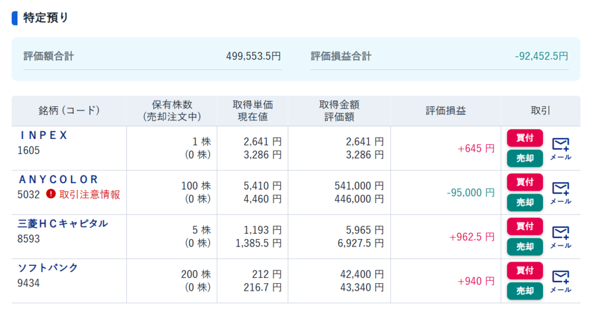
Task: Open ソフトバンク stock detail link
Action: pyautogui.click(x=48, y=268)
